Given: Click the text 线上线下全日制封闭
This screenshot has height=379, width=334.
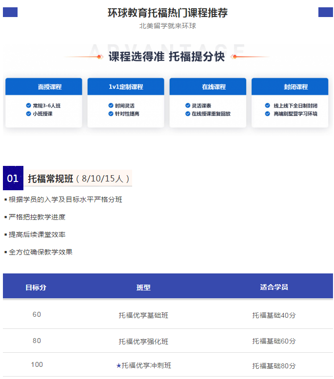Looking at the screenshot, I should [x=295, y=106].
